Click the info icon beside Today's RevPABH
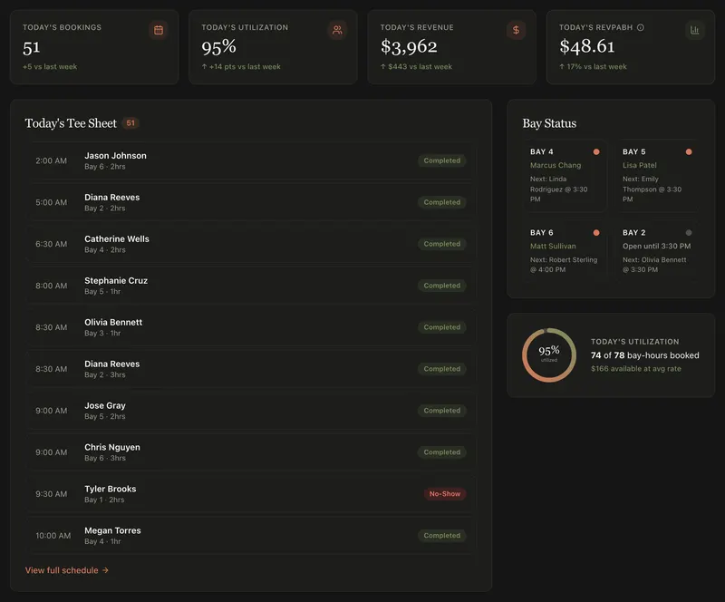725x602 pixels. pos(641,27)
